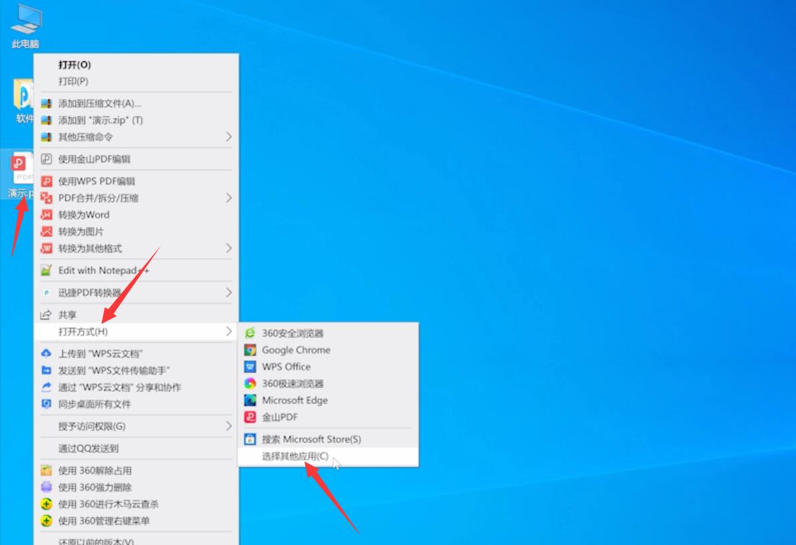Open with 金山PDF submenu entry
796x545 pixels.
point(329,417)
